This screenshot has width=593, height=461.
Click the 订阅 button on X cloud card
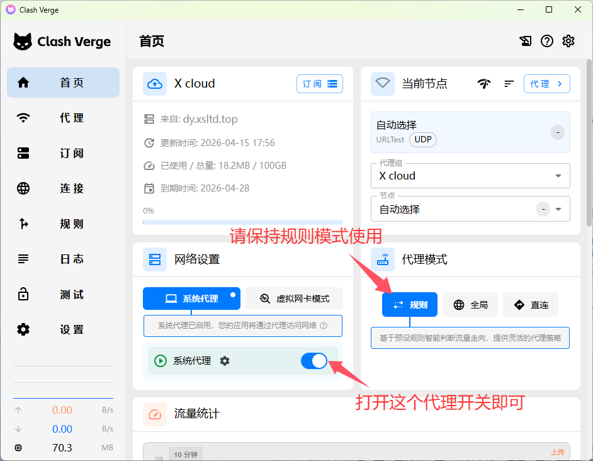tap(320, 84)
